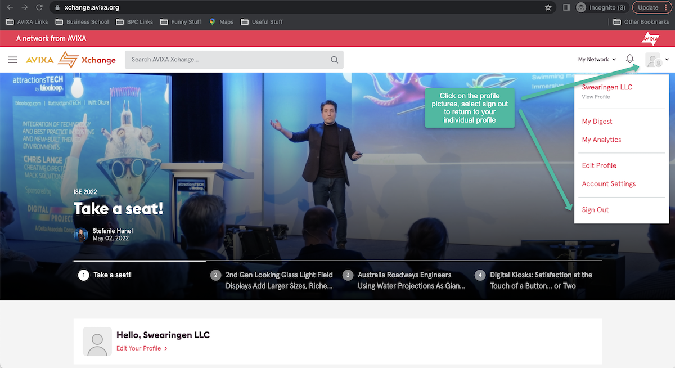Click Edit Your Profile link
Screen dimensions: 675x368
142,348
